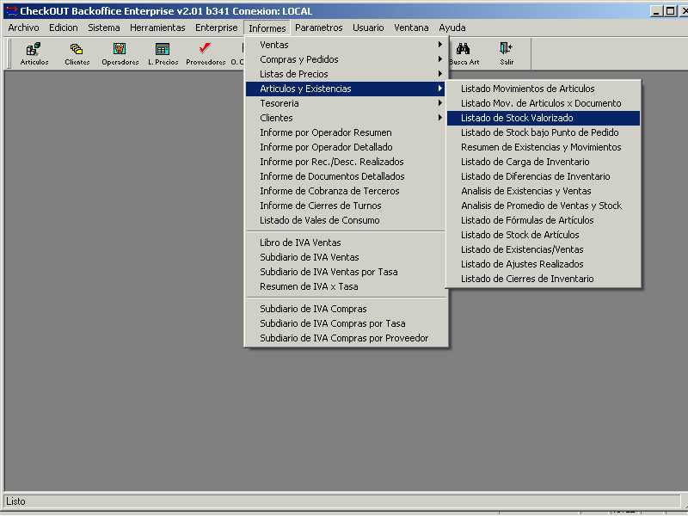Choose Listado de Carga de Inventario
The height and width of the screenshot is (516, 688).
(544, 162)
